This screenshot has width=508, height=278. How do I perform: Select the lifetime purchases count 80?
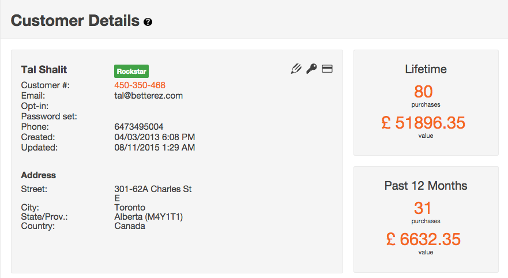coord(423,91)
